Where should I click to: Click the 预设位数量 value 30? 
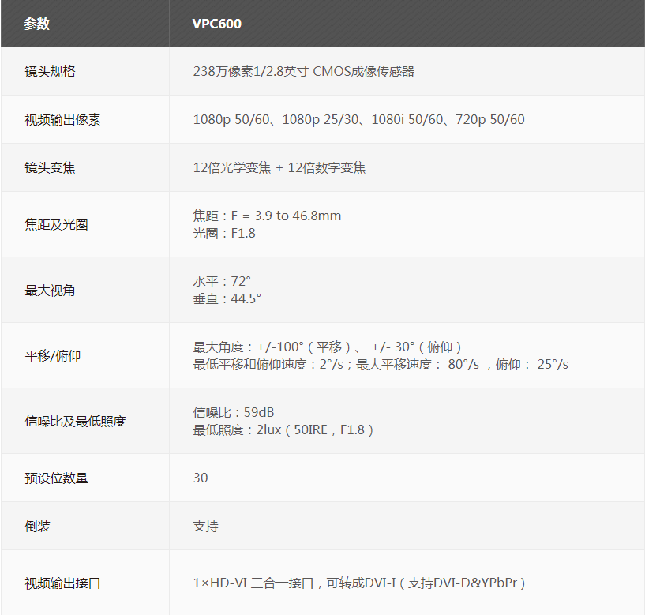pos(201,478)
